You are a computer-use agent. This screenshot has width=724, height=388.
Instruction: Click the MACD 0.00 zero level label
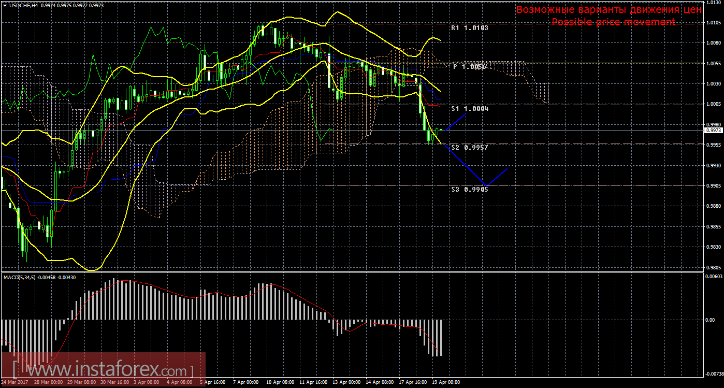coord(712,320)
